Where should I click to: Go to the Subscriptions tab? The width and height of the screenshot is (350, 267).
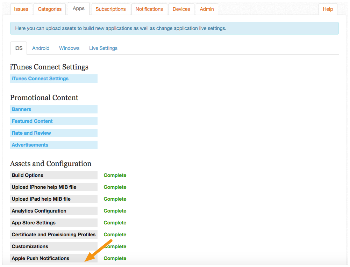[x=111, y=9]
